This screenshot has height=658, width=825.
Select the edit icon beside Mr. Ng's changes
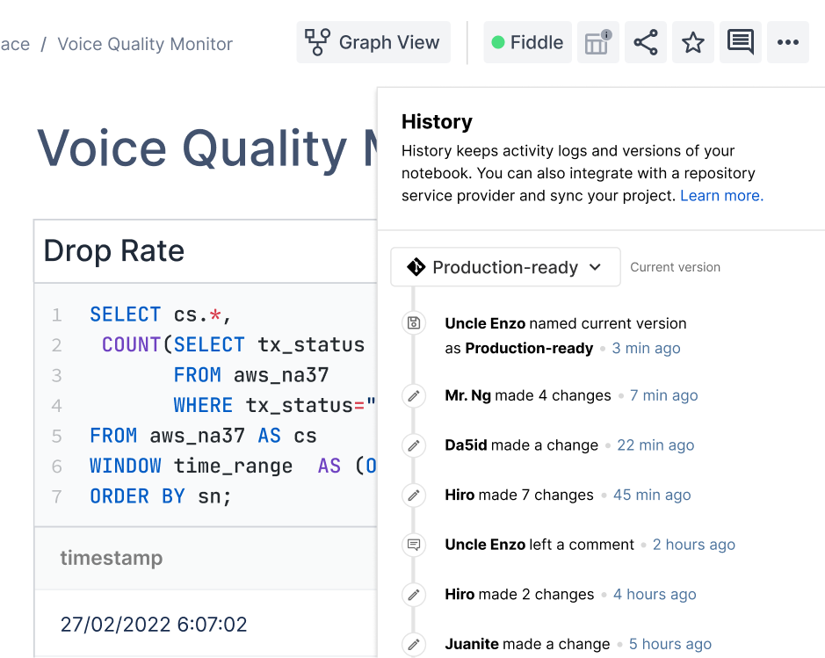[414, 395]
